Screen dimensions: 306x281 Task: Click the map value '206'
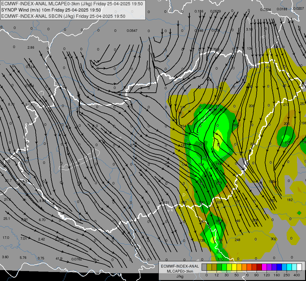[x=252, y=106]
